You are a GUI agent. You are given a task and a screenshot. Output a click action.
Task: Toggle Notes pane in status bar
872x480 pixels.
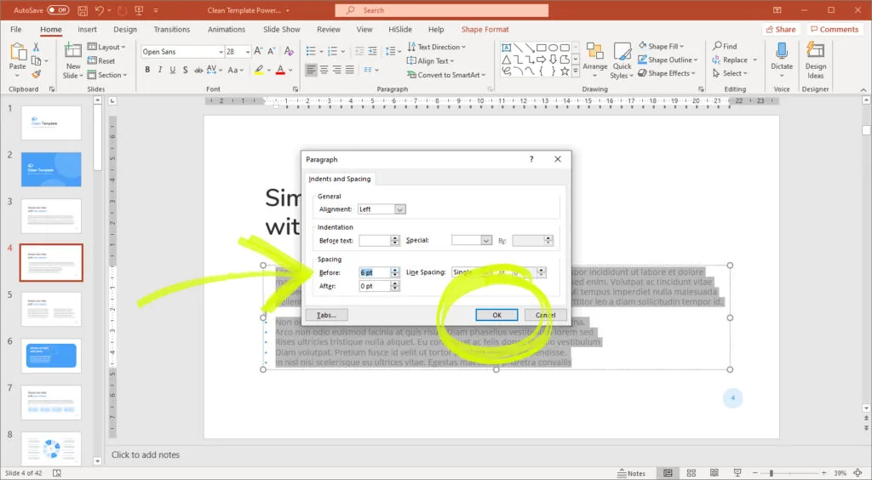point(631,473)
